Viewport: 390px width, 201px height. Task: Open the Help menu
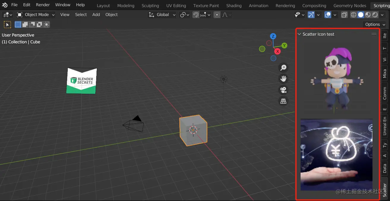tap(80, 5)
